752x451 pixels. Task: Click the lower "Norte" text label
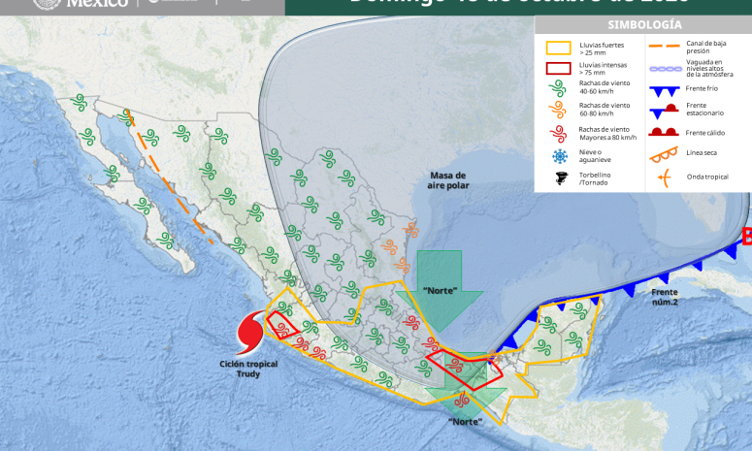(x=465, y=422)
